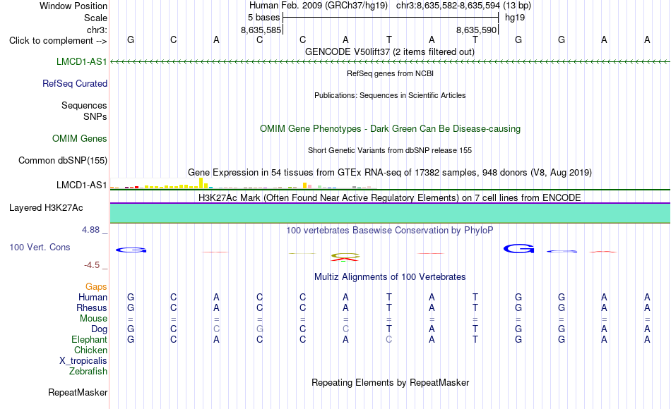This screenshot has height=409, width=671.
Task: Click the OMIM Gene Phenotypes title
Action: (x=390, y=128)
